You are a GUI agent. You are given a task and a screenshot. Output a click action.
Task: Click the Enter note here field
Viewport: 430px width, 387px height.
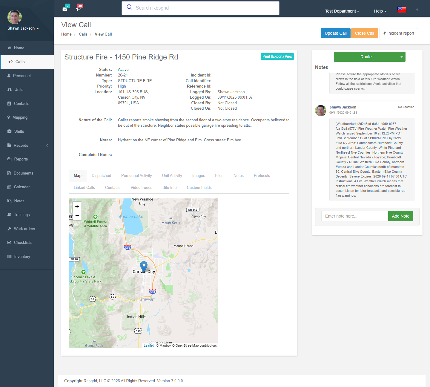[355, 216]
